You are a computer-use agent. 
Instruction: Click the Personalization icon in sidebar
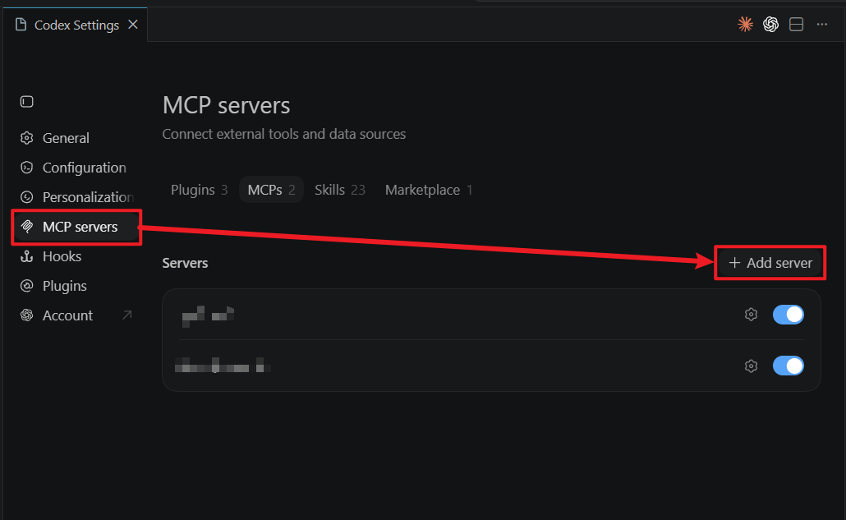pyautogui.click(x=26, y=197)
